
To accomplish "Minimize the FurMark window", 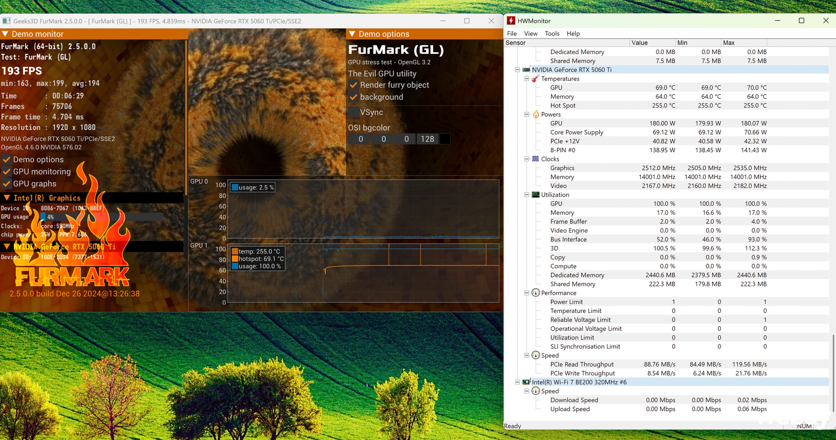I will click(443, 21).
